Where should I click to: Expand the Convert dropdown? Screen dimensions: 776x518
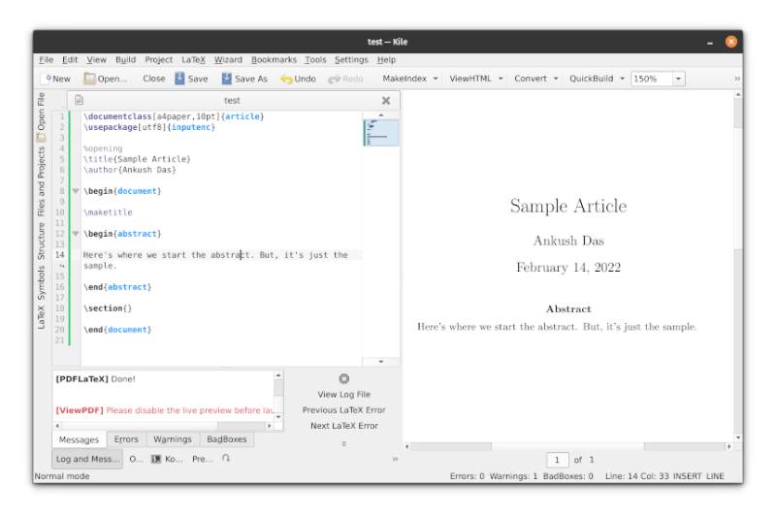(x=556, y=79)
